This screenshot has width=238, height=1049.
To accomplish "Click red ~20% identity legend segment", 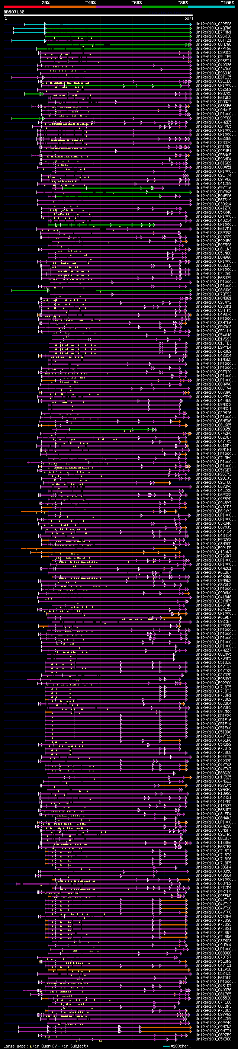I will click(26, 7).
